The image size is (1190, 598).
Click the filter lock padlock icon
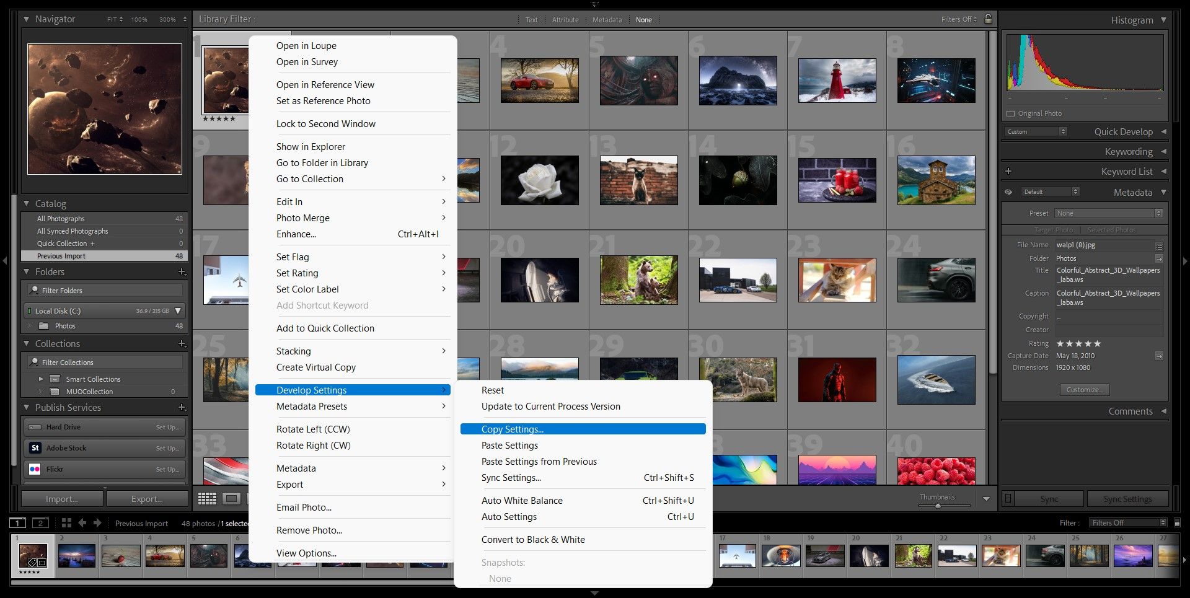coord(988,19)
